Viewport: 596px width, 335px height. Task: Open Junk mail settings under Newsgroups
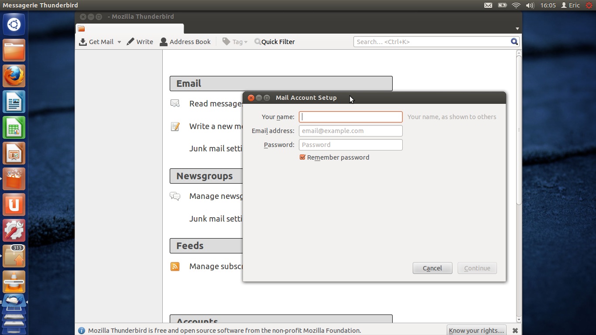point(216,219)
